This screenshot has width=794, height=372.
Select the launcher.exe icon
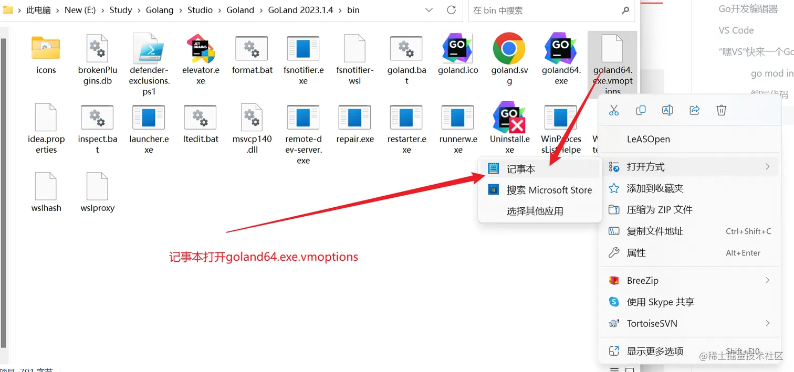tap(149, 117)
